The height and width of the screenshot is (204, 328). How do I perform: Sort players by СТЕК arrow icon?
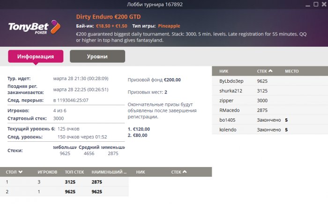[270, 71]
